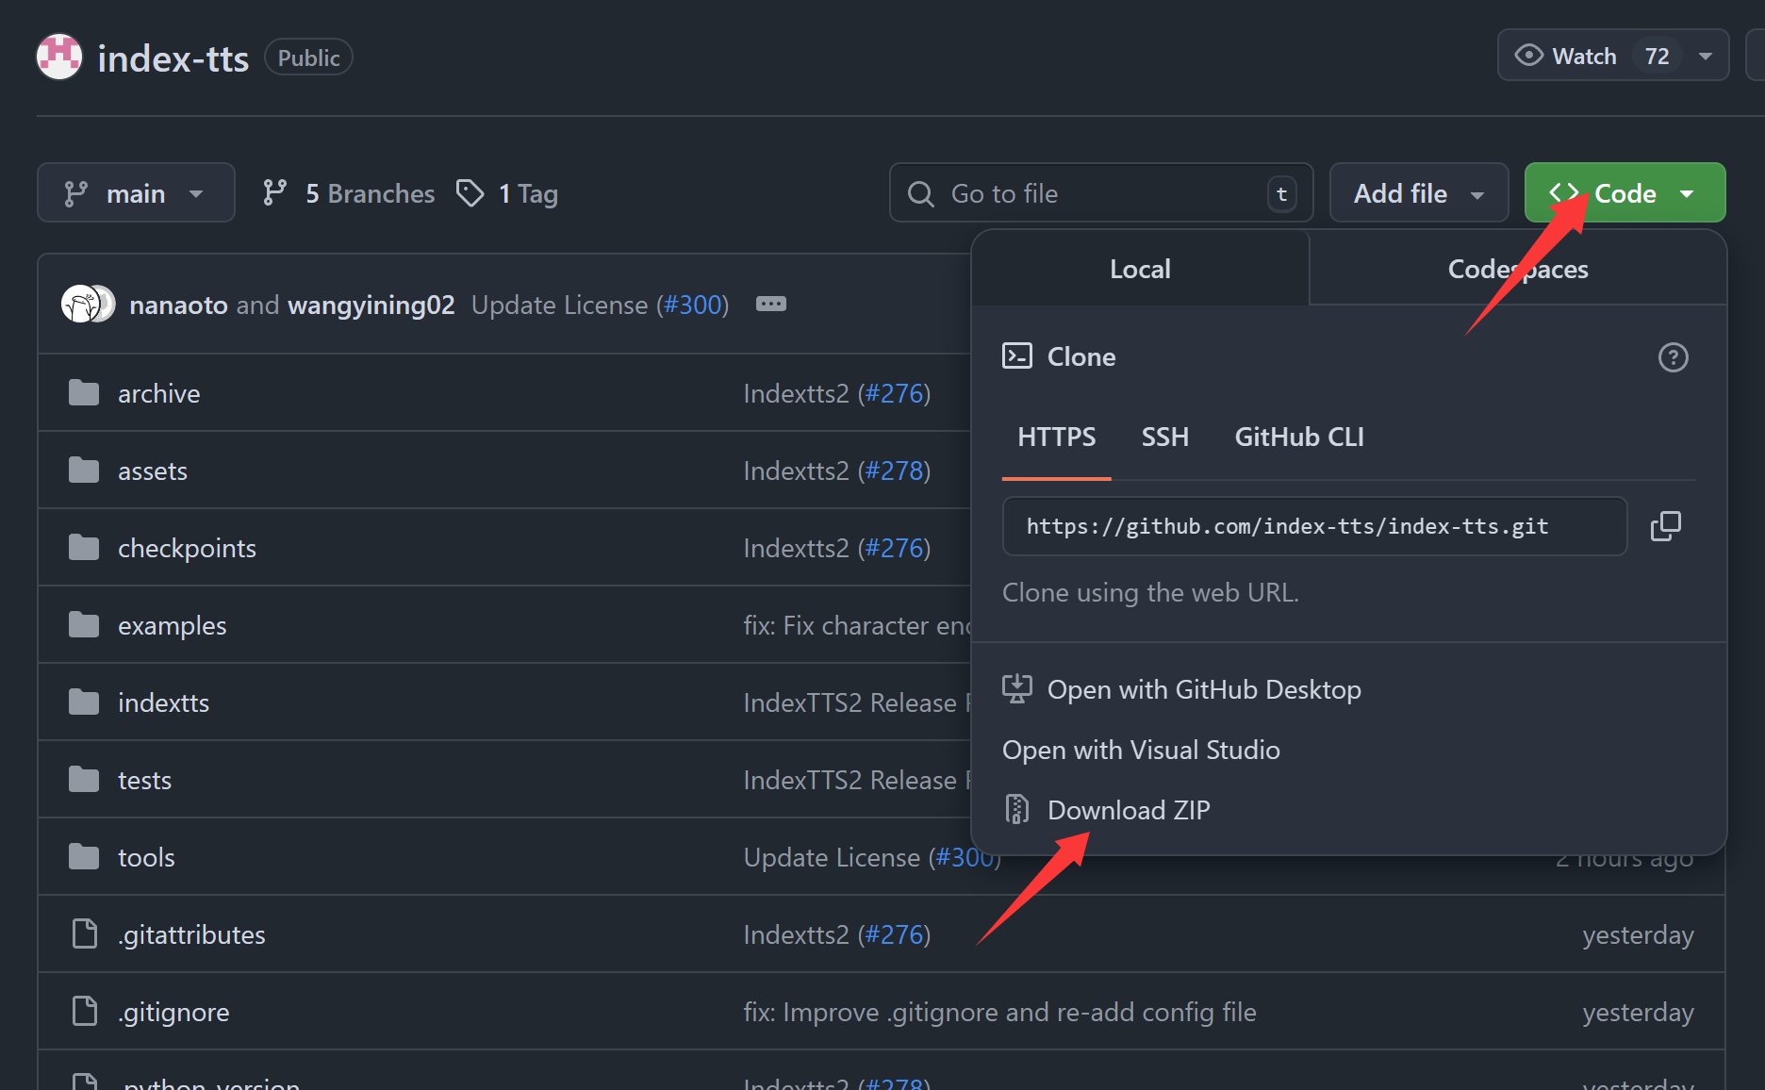Expand the Watch options dropdown arrow
Image resolution: width=1765 pixels, height=1090 pixels.
[x=1706, y=57]
